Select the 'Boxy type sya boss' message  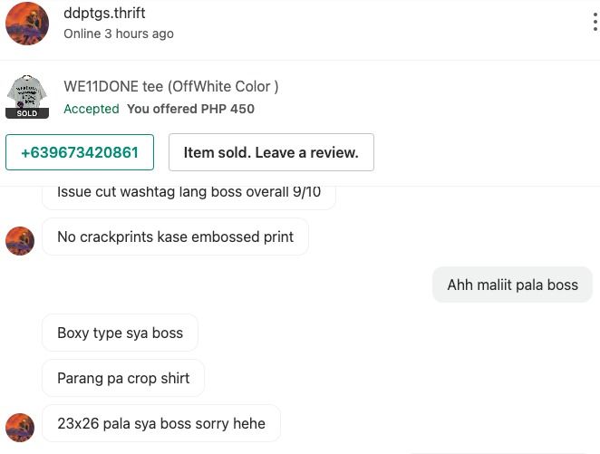tap(120, 333)
